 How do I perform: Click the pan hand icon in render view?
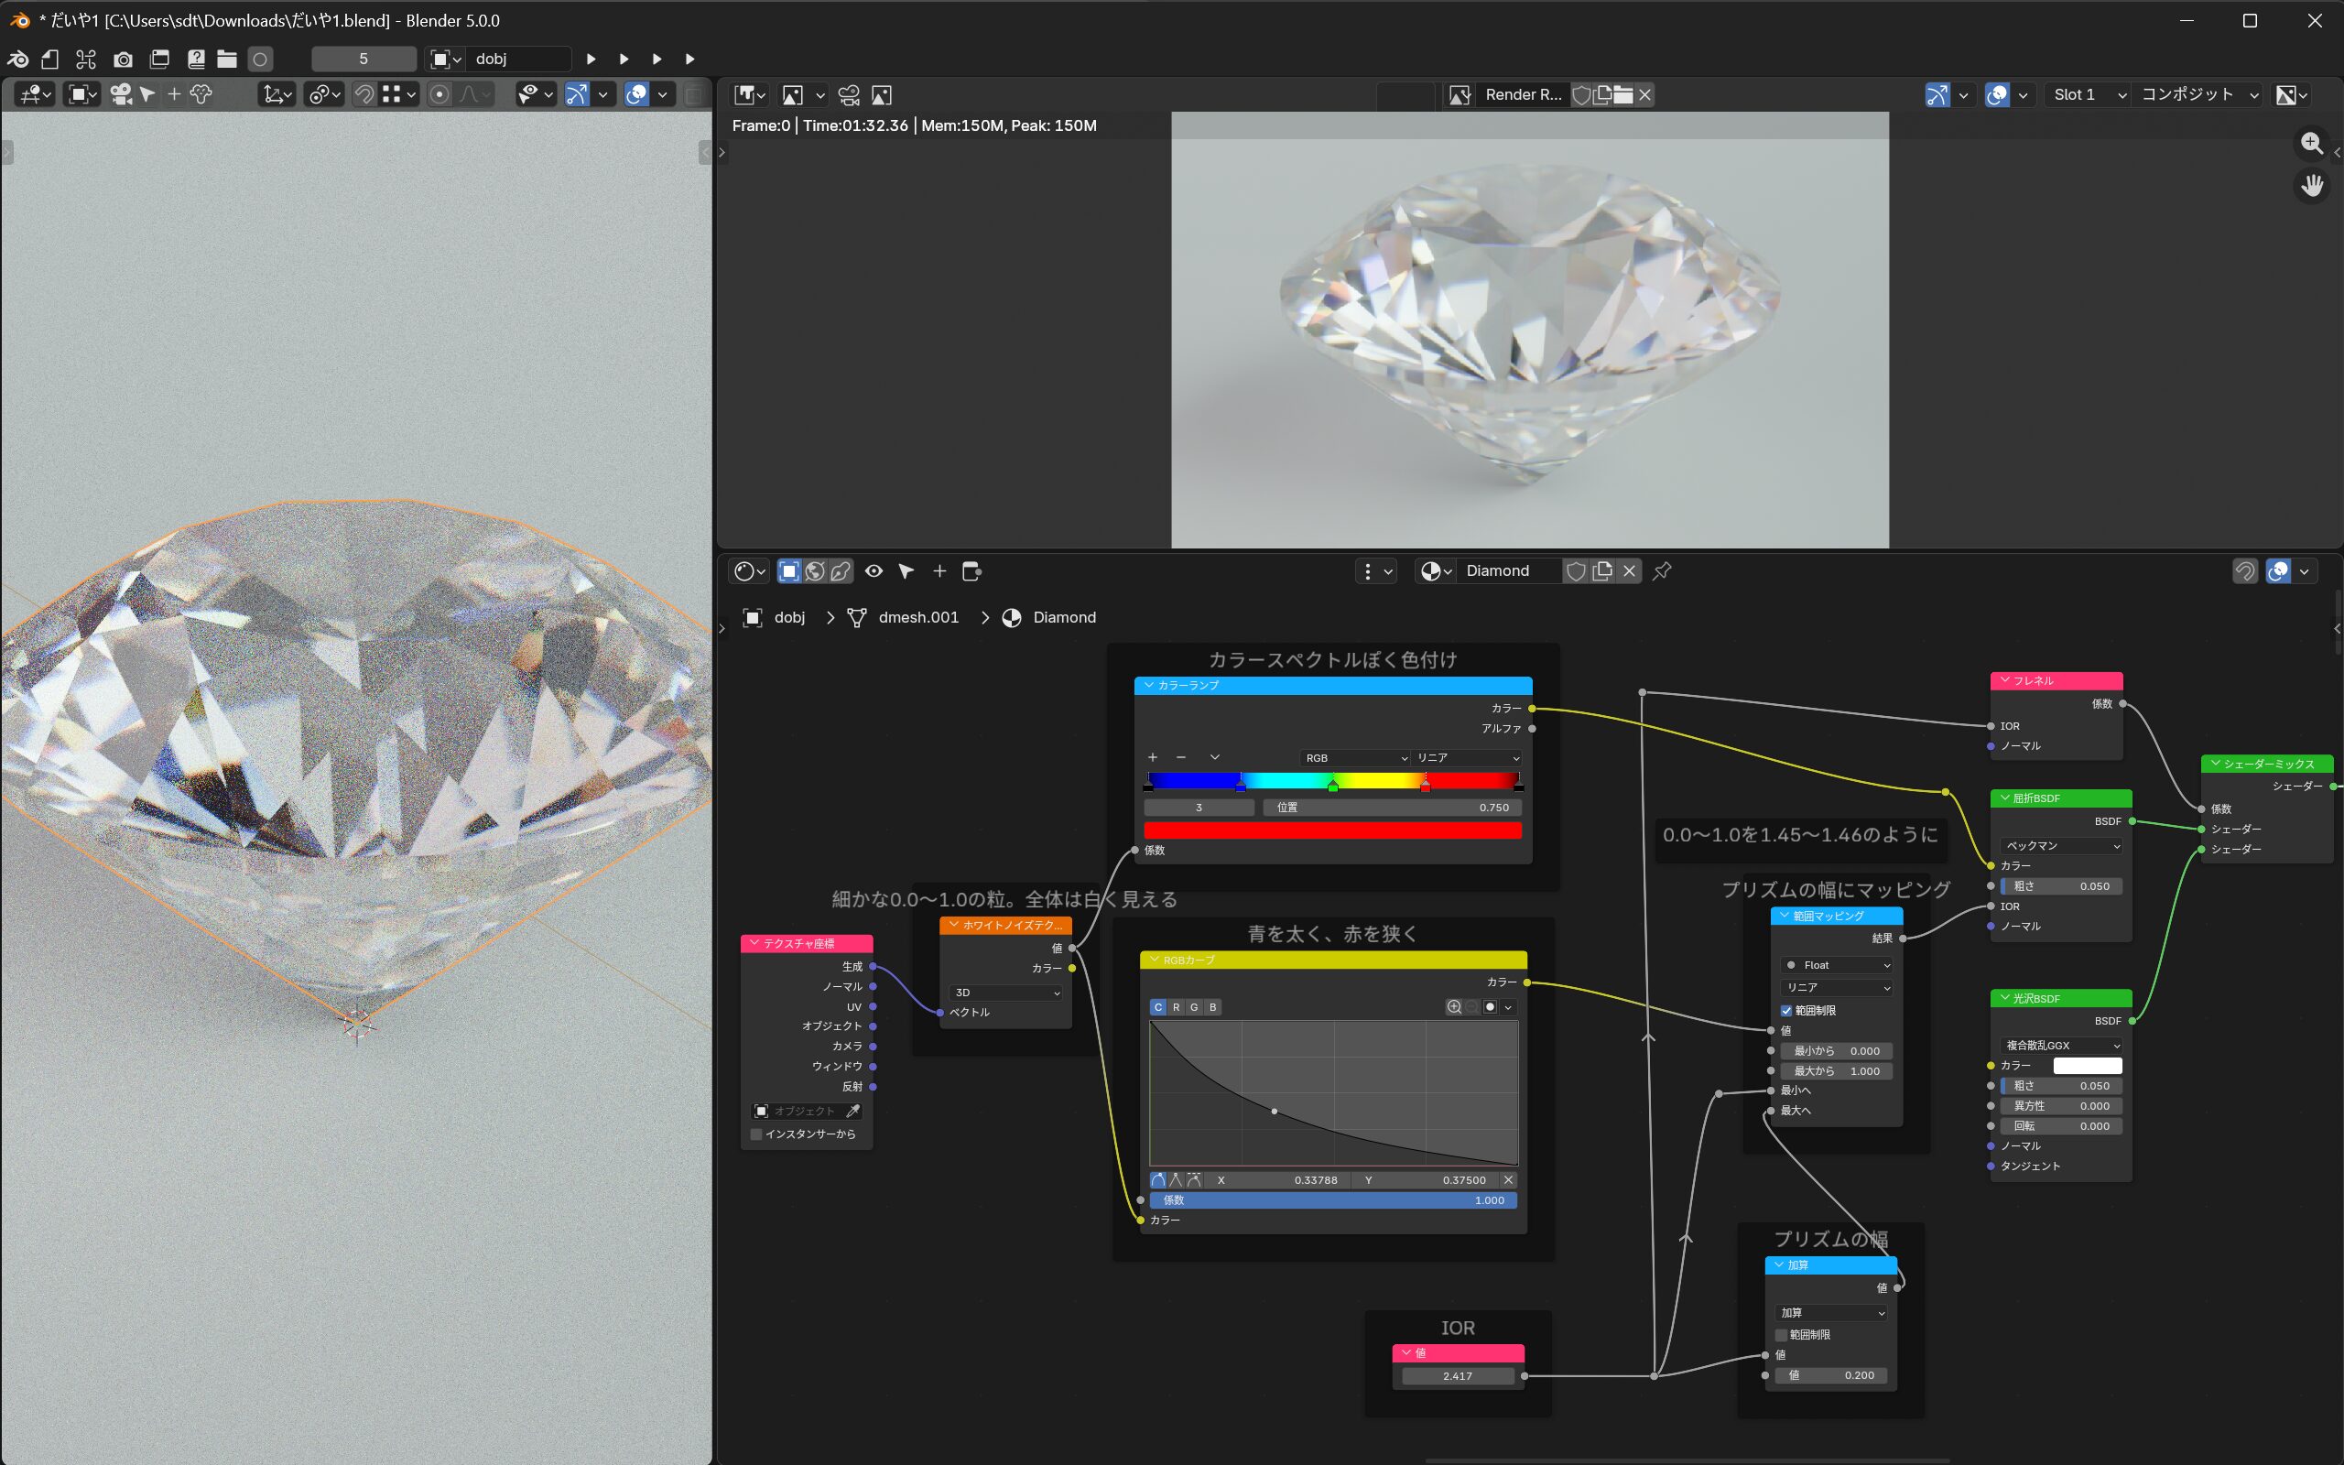coord(2312,185)
